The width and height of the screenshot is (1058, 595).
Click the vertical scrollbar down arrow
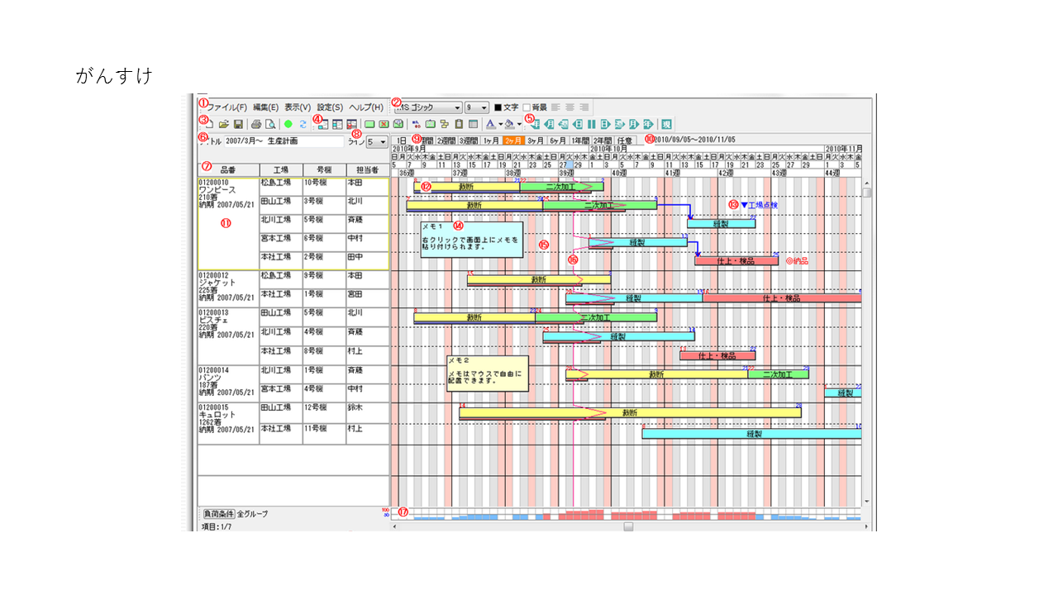866,501
